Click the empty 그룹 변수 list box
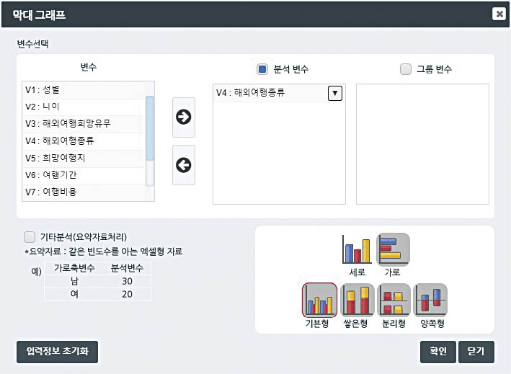This screenshot has width=511, height=374. tap(422, 144)
